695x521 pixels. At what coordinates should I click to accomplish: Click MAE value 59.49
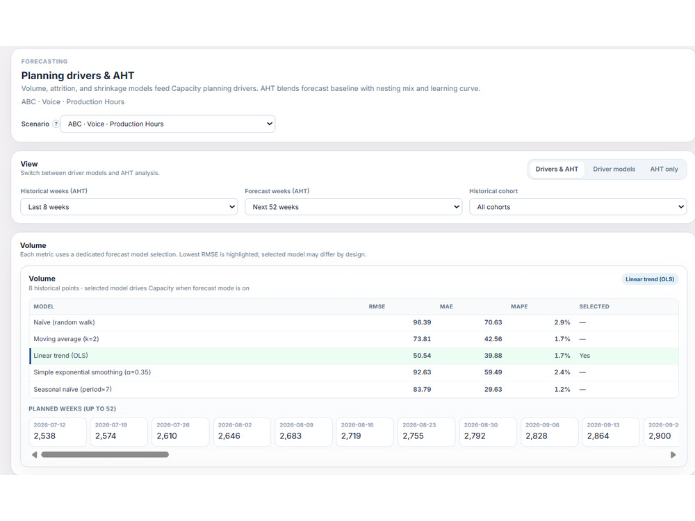(493, 372)
